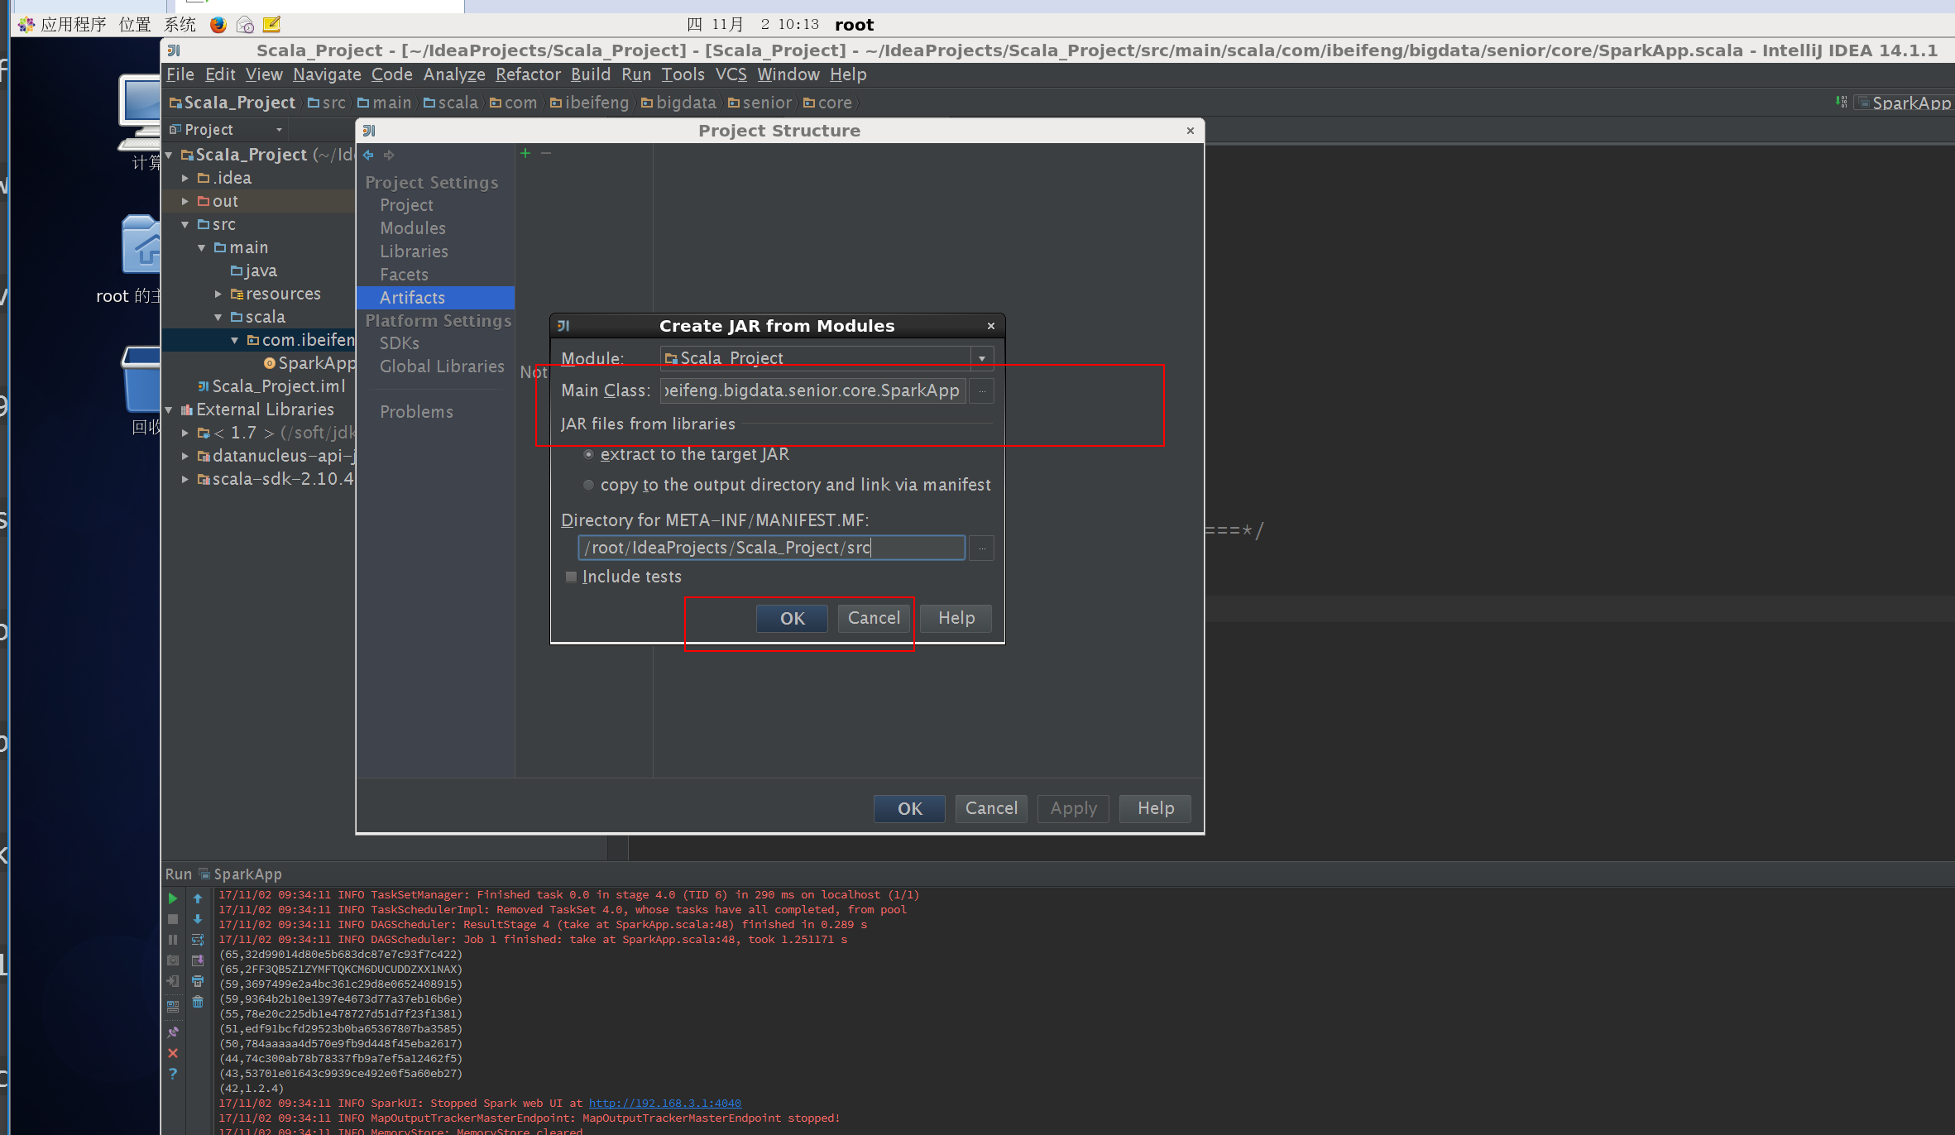Click the green Rerun SparkApp icon

(x=173, y=898)
